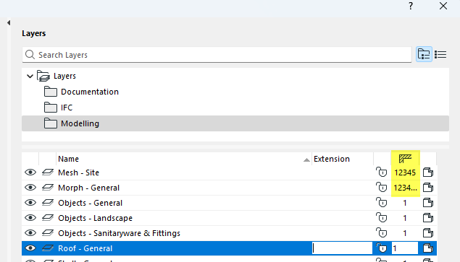460x262 pixels.
Task: Select the Layers root folder
Action: 64,76
